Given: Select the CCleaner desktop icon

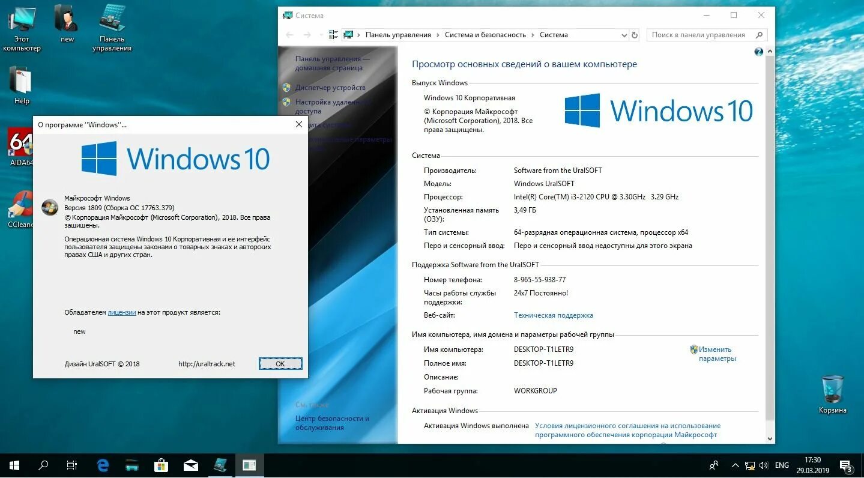Looking at the screenshot, I should pyautogui.click(x=21, y=210).
